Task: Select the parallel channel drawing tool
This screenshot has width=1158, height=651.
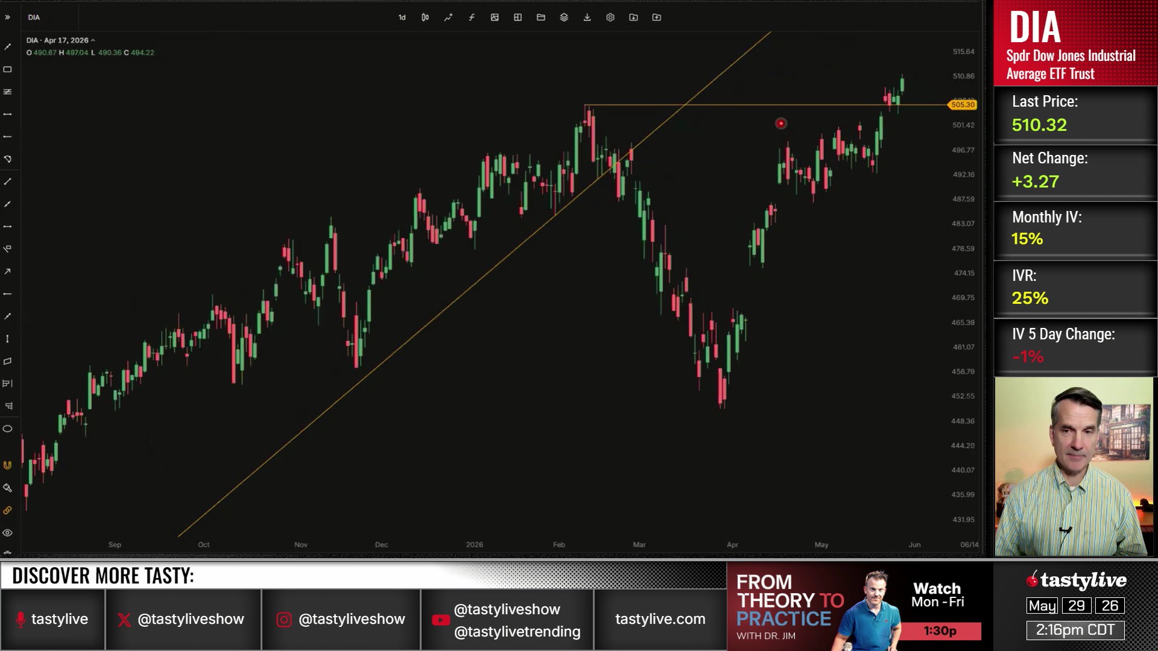Action: coord(7,92)
